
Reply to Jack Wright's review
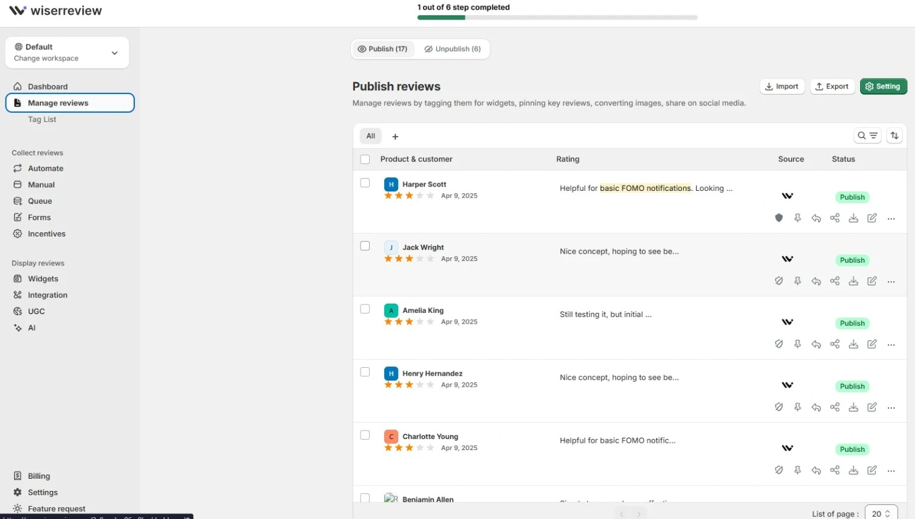[816, 281]
